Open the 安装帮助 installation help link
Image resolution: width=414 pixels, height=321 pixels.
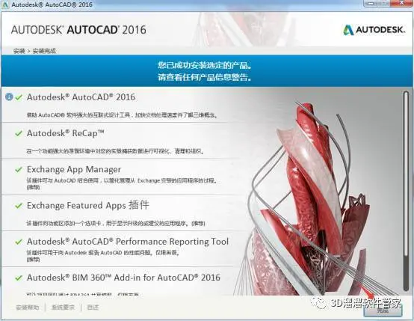coord(28,308)
